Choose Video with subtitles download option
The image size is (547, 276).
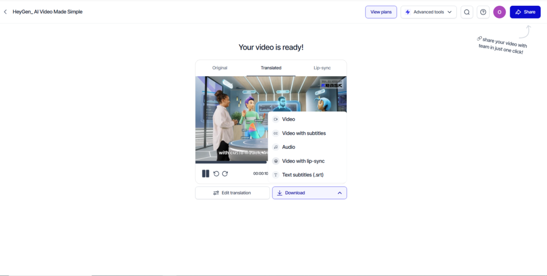pos(307,133)
